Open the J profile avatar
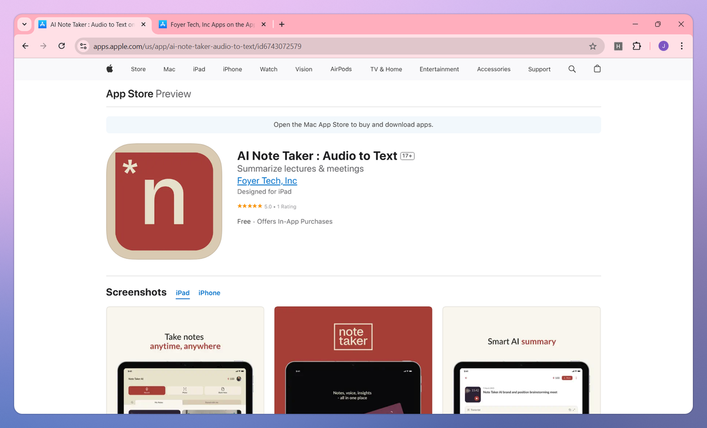The width and height of the screenshot is (707, 428). 663,46
